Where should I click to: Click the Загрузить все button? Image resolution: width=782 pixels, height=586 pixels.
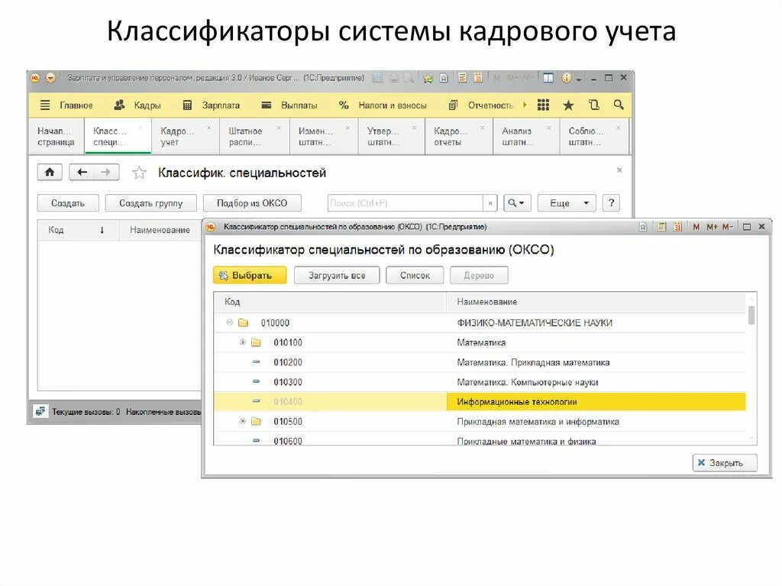337,275
